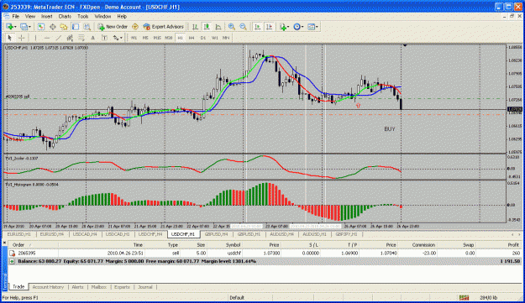Open the Window menu
The height and width of the screenshot is (303, 525).
pyautogui.click(x=102, y=17)
